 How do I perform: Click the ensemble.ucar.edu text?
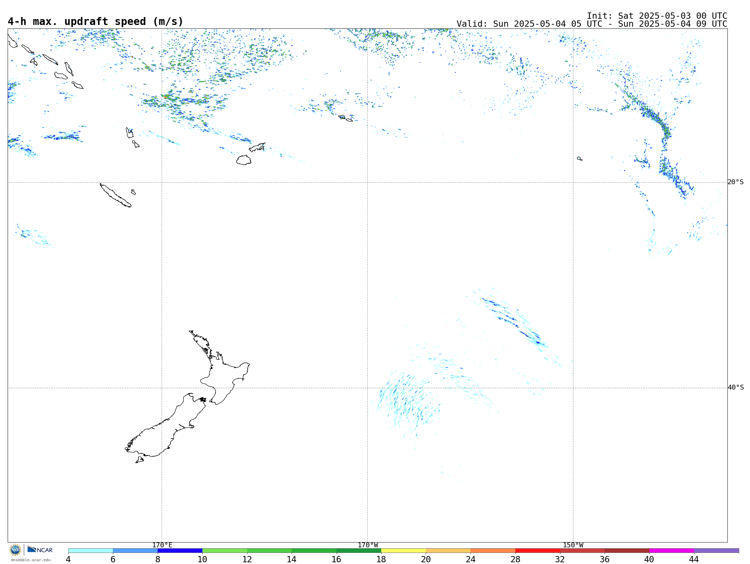coord(31,560)
